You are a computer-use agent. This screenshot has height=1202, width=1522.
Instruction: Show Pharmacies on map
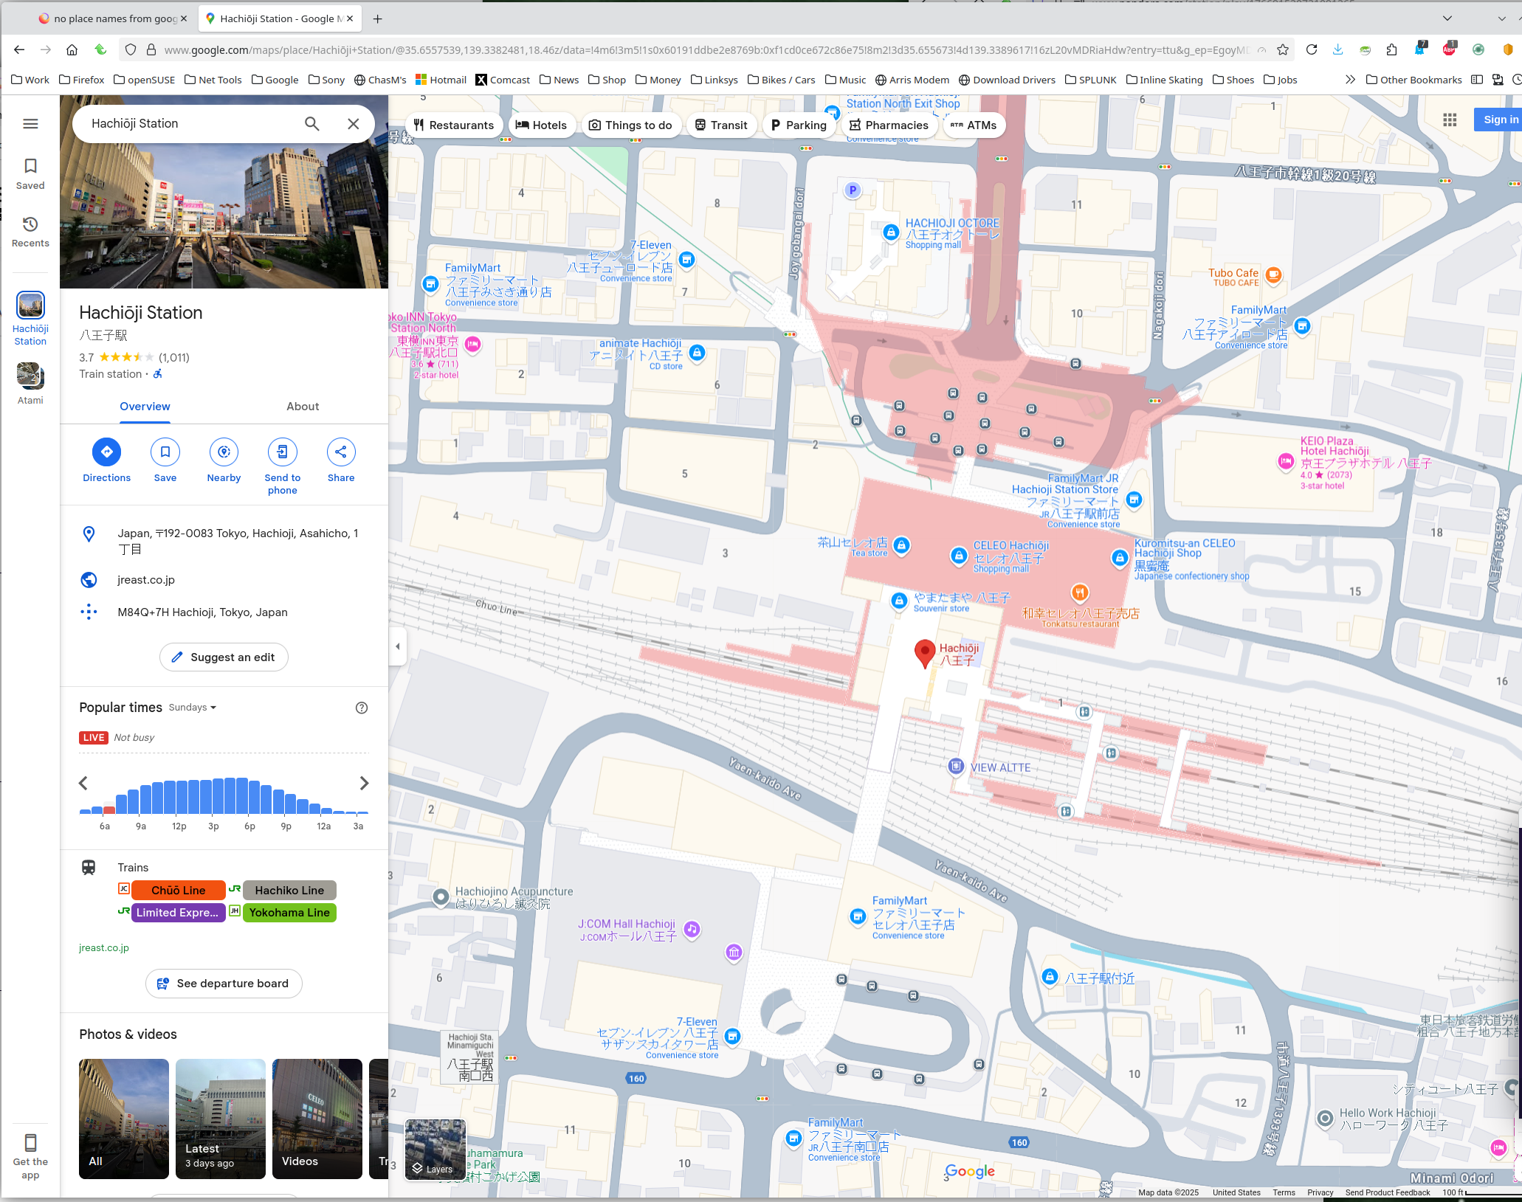point(889,125)
